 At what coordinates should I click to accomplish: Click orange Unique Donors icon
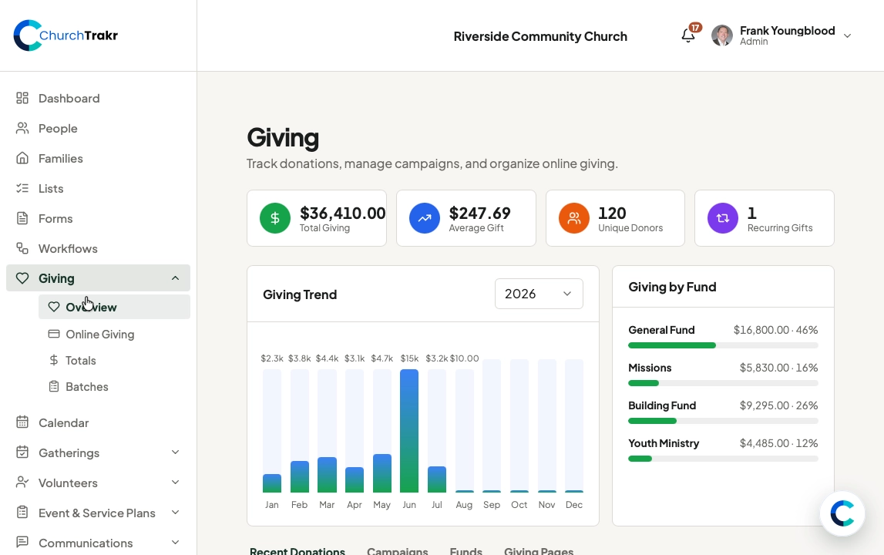pyautogui.click(x=574, y=217)
